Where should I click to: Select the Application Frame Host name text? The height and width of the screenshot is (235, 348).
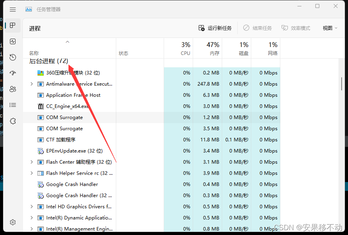point(73,95)
